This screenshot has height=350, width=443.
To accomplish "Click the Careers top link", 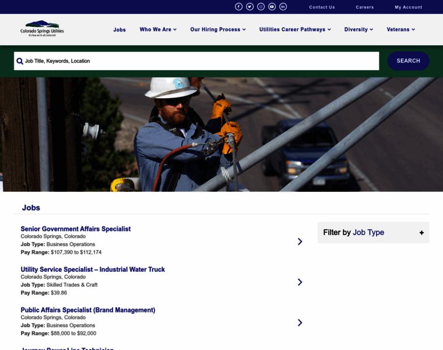I will click(365, 7).
